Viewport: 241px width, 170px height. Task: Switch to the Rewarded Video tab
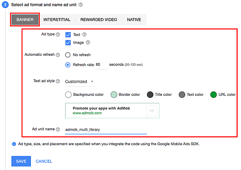[x=98, y=20]
